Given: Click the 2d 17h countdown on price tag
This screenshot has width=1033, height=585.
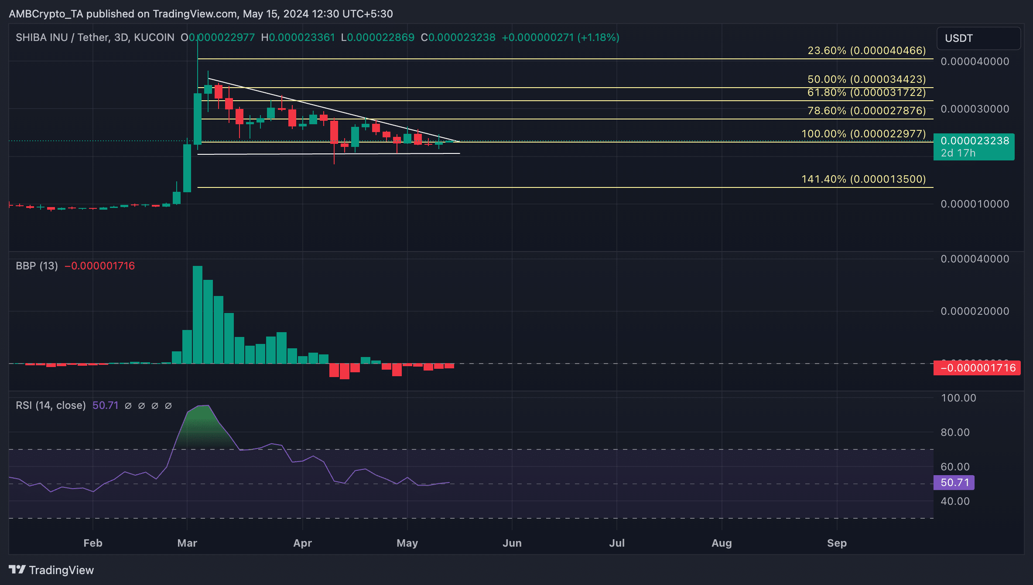Looking at the screenshot, I should pyautogui.click(x=958, y=153).
